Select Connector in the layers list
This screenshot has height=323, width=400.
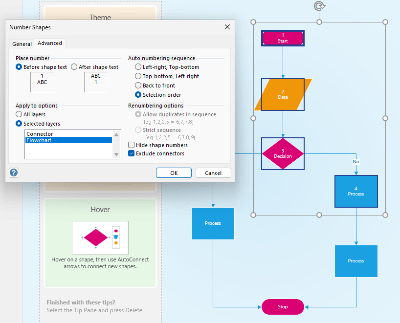(68, 134)
